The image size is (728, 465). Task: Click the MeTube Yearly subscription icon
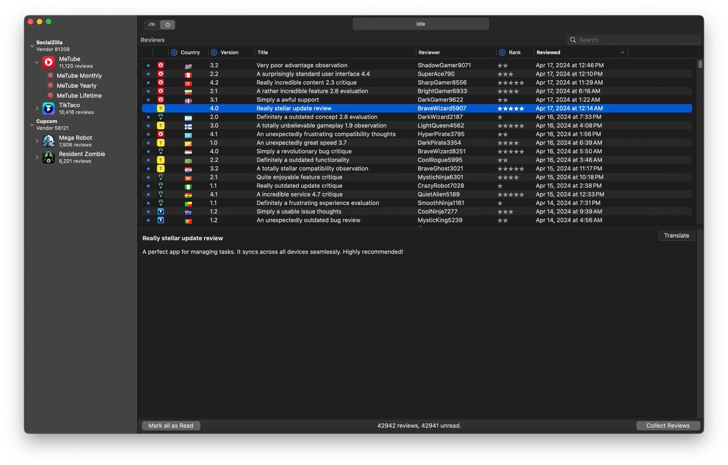50,85
